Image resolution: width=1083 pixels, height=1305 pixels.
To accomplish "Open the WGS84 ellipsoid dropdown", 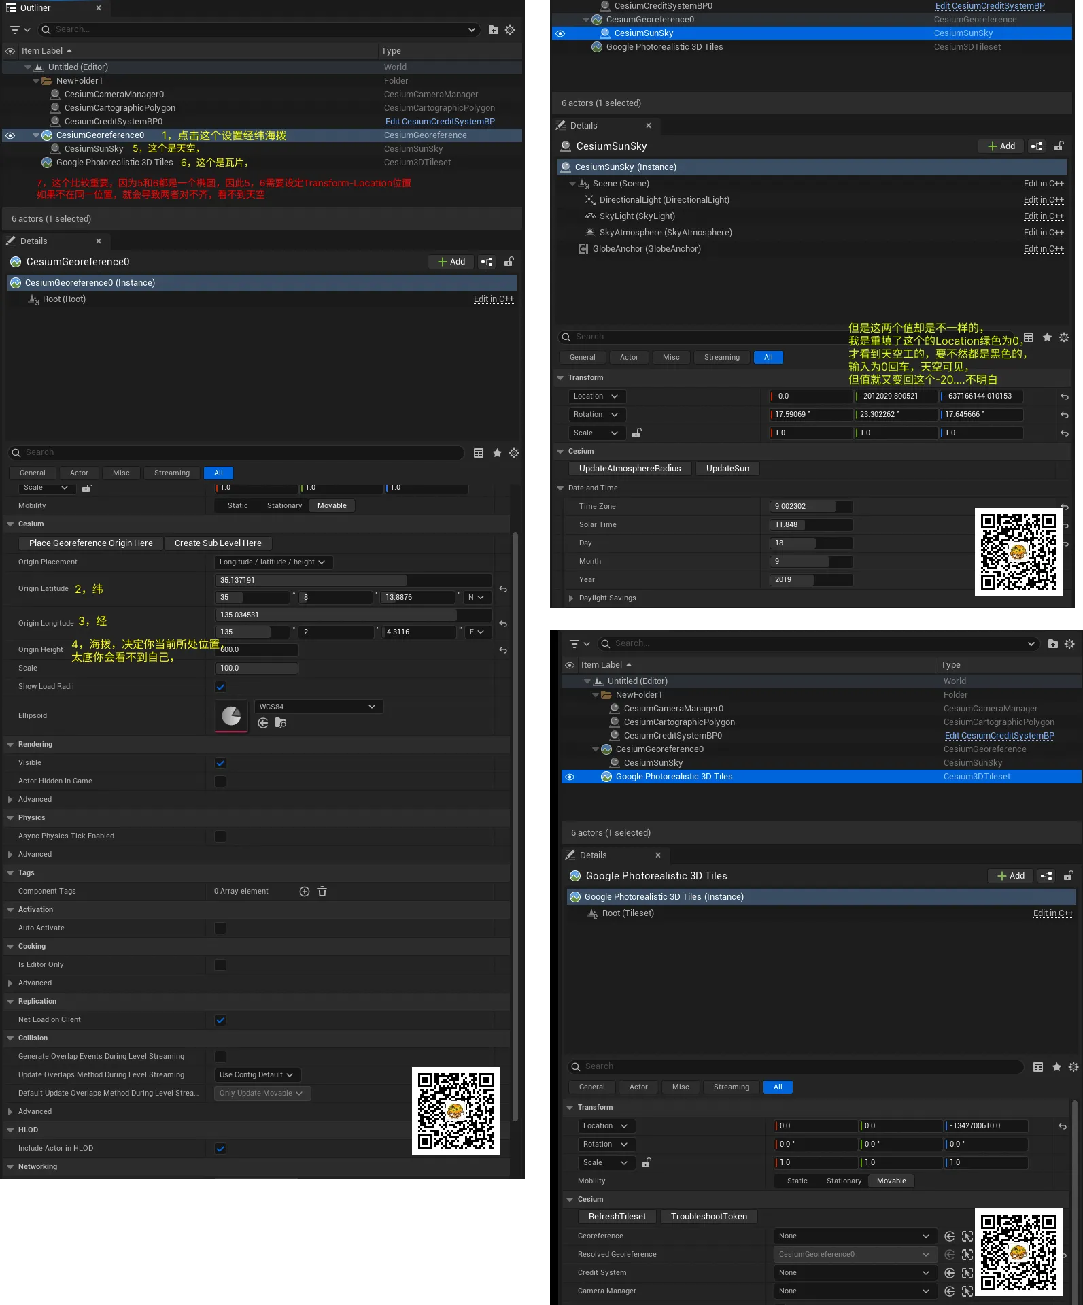I will point(318,707).
